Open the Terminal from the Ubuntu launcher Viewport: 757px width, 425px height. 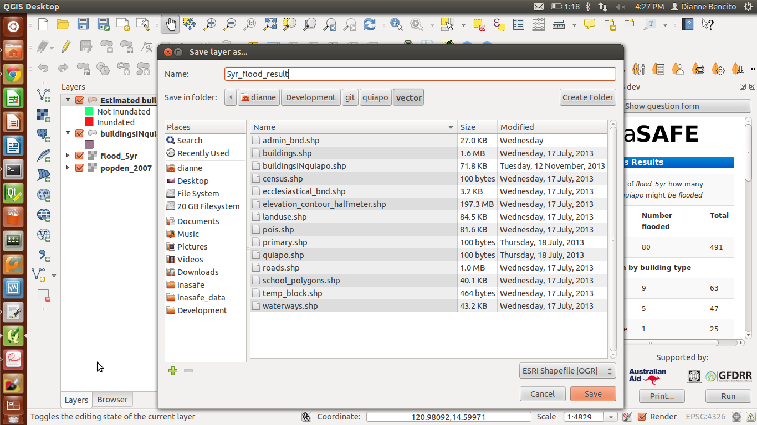pos(13,170)
